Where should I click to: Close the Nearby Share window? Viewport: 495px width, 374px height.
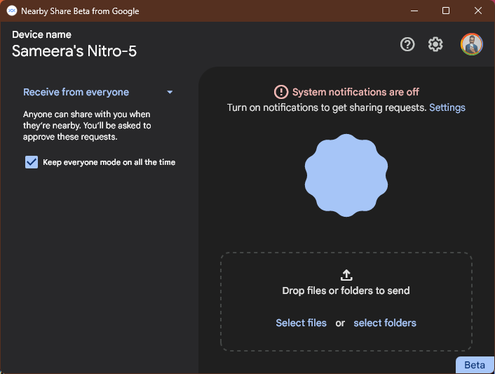[x=478, y=11]
